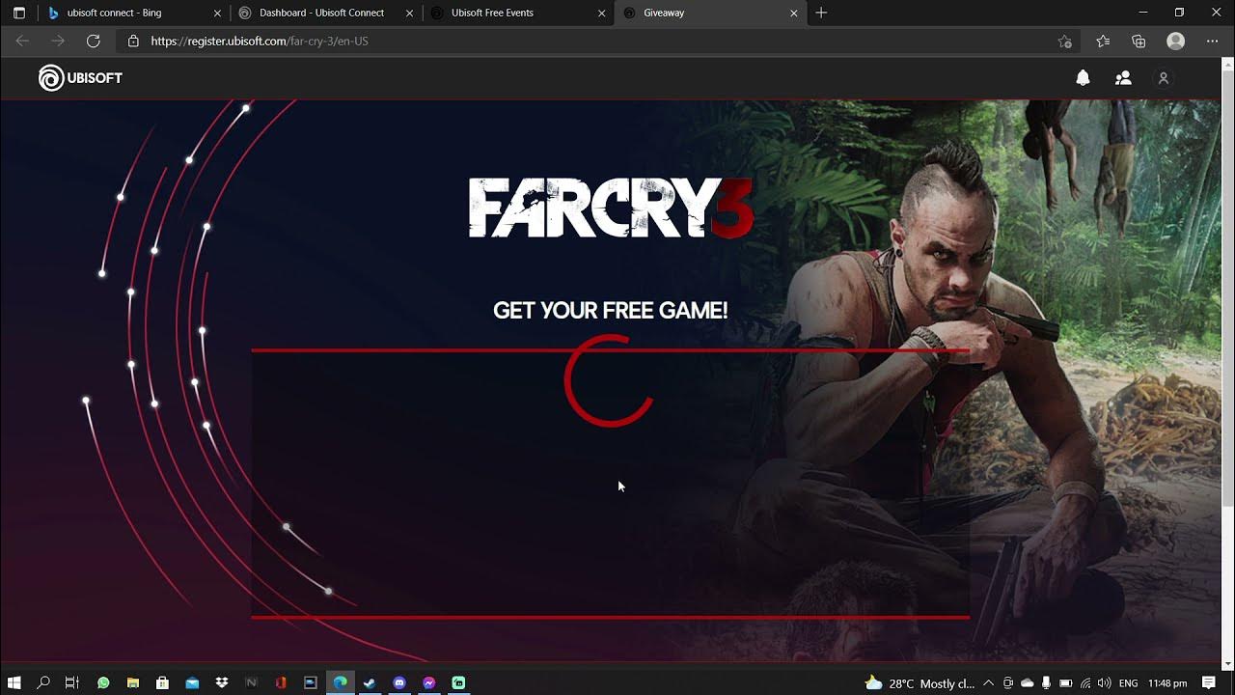Open weather widget showing 28°C
This screenshot has width=1235, height=695.
[919, 682]
